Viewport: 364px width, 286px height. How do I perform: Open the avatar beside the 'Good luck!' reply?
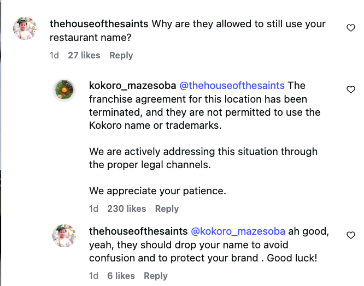click(x=64, y=236)
